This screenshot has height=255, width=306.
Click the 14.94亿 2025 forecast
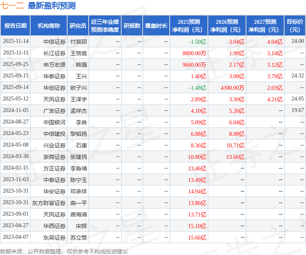pyautogui.click(x=197, y=191)
